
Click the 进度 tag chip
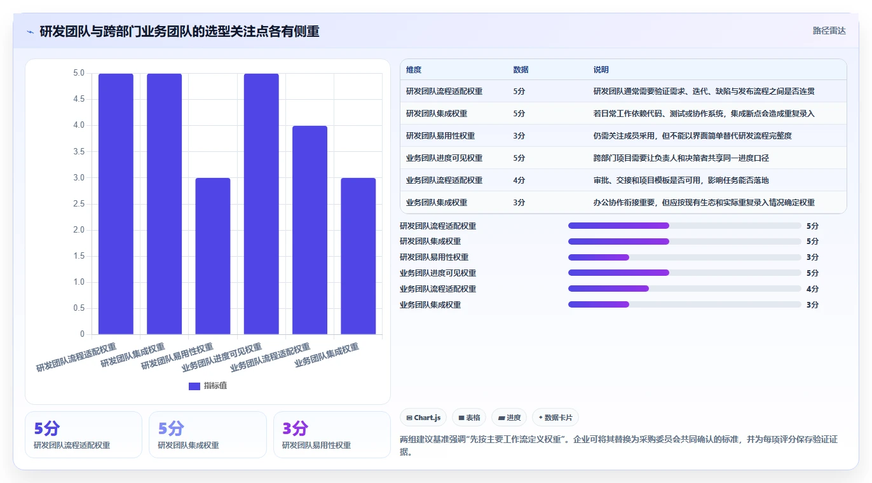tap(509, 418)
